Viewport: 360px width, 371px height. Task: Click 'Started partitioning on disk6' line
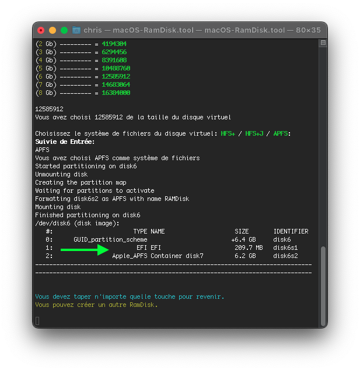pyautogui.click(x=86, y=166)
